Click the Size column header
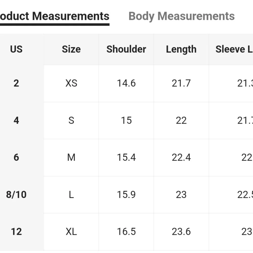The image size is (253, 253). coord(71,49)
